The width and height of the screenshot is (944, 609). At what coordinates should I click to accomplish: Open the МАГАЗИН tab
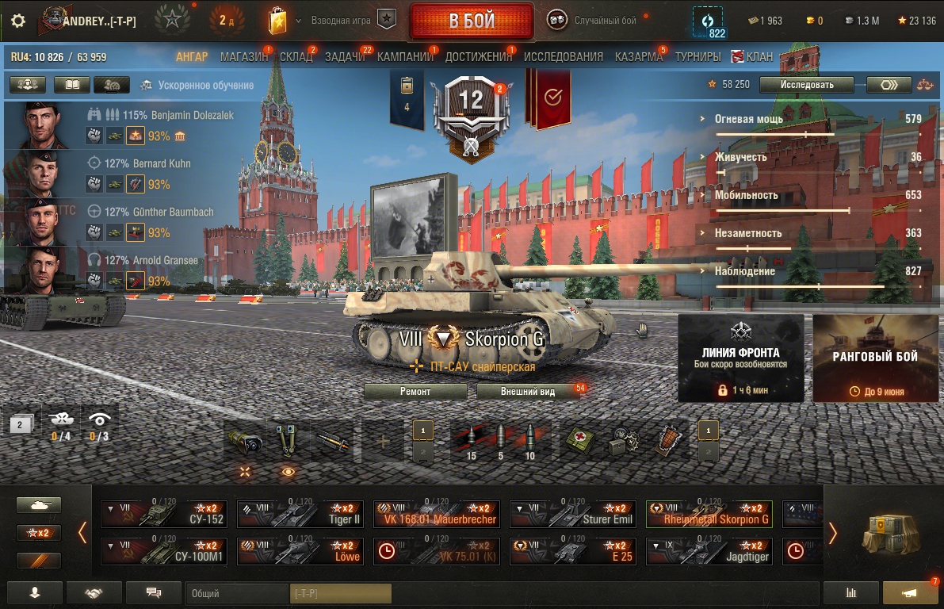[x=244, y=57]
